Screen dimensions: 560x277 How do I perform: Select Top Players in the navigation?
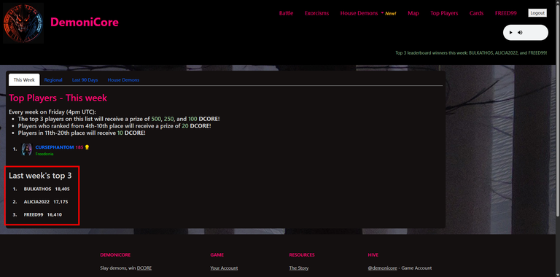click(444, 13)
